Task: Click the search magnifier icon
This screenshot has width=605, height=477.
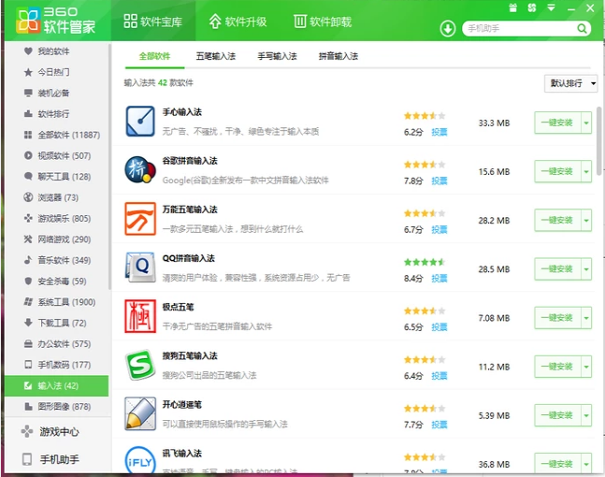Action: [582, 29]
